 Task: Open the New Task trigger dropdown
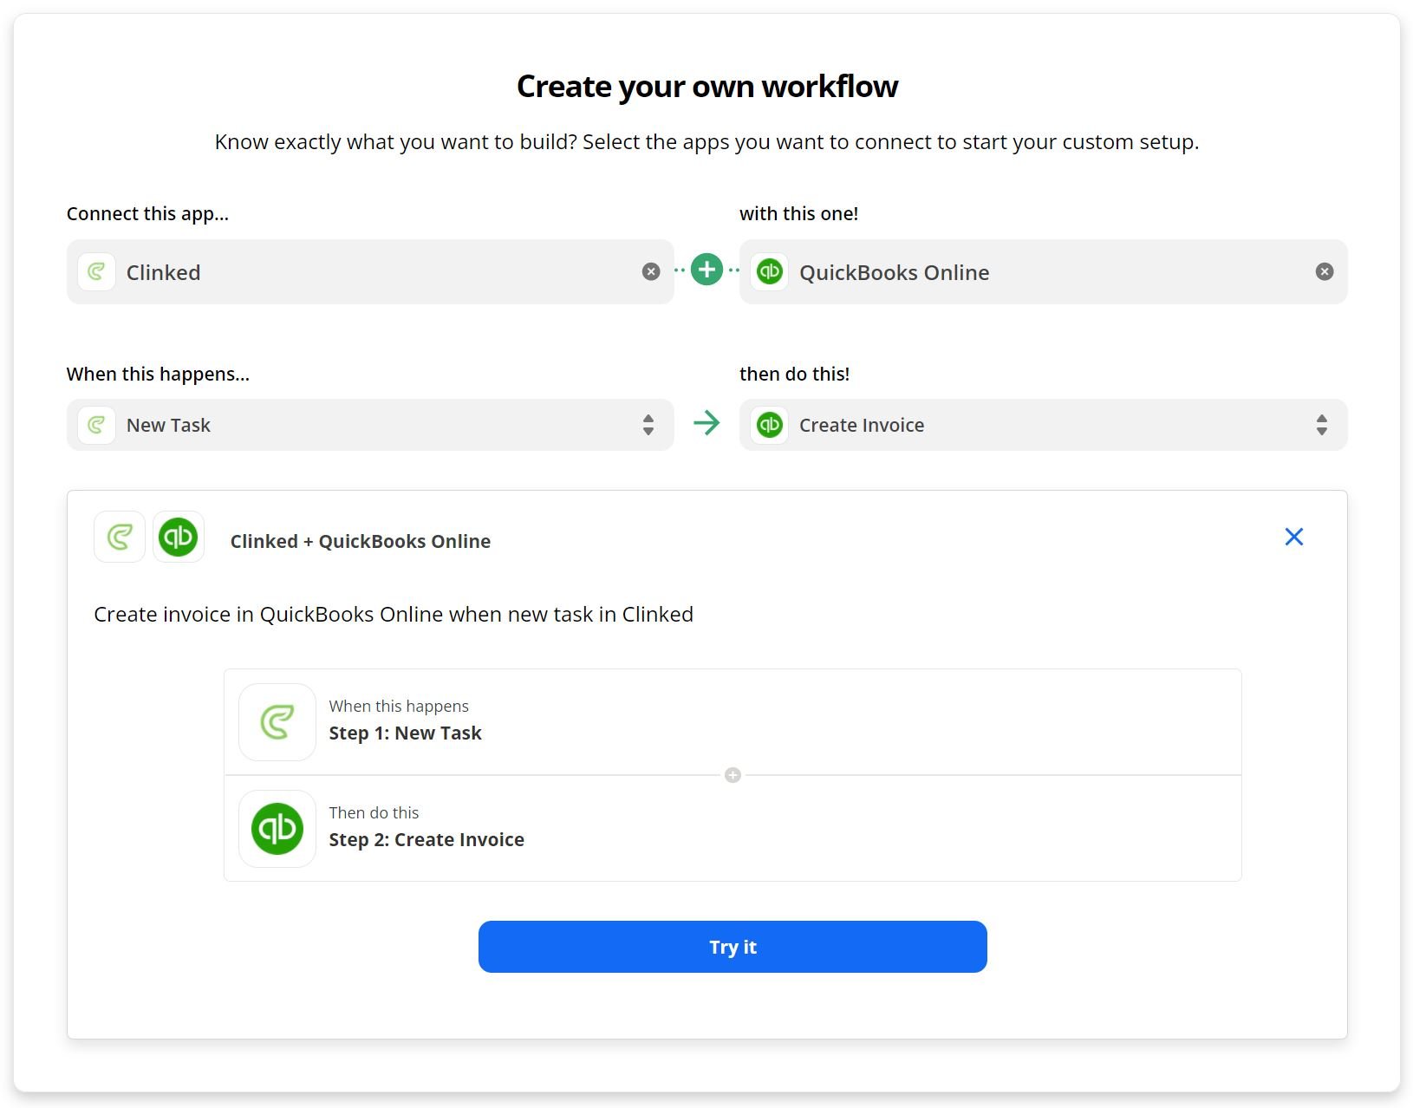tap(370, 425)
